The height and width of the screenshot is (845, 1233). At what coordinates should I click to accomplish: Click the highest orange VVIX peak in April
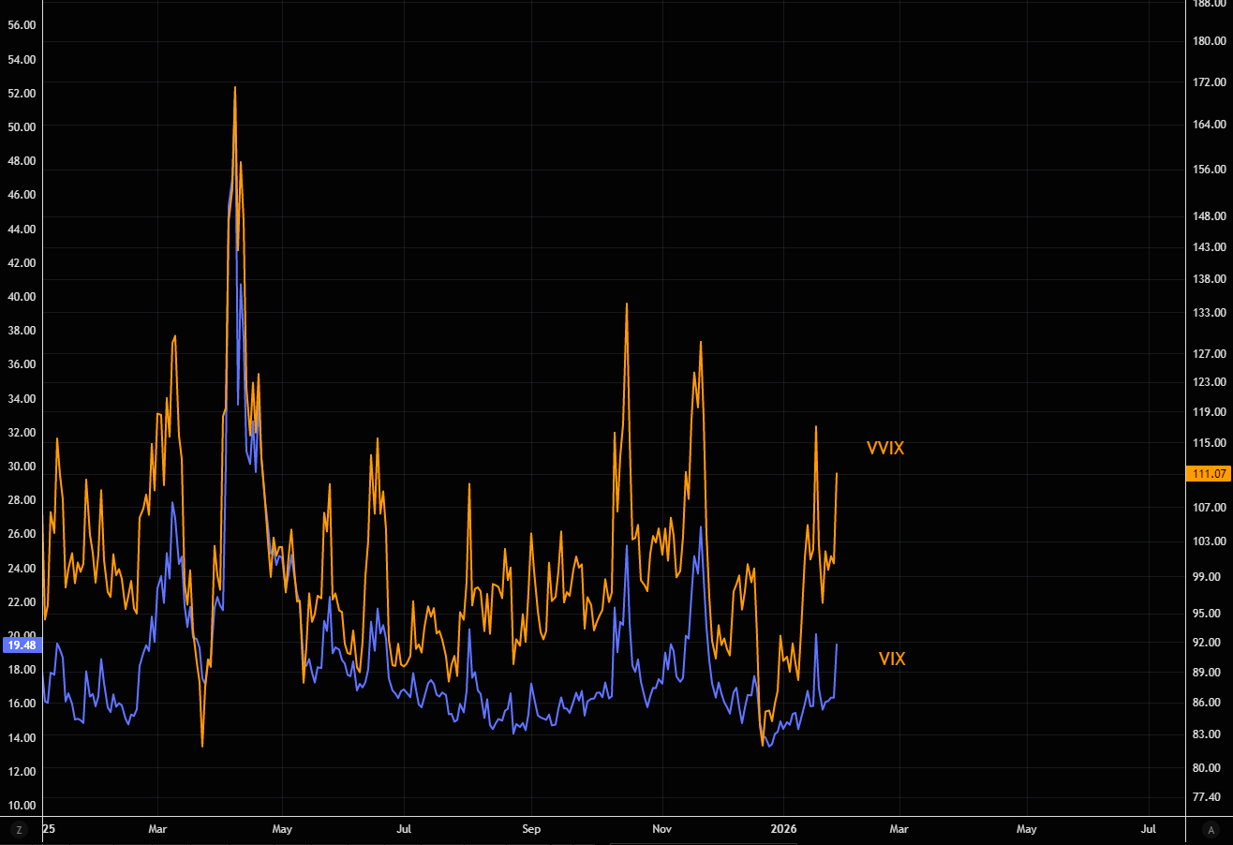234,88
